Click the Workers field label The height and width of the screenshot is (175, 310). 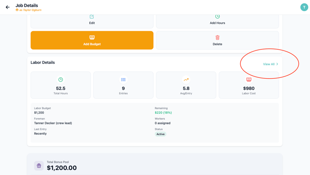tap(160, 119)
